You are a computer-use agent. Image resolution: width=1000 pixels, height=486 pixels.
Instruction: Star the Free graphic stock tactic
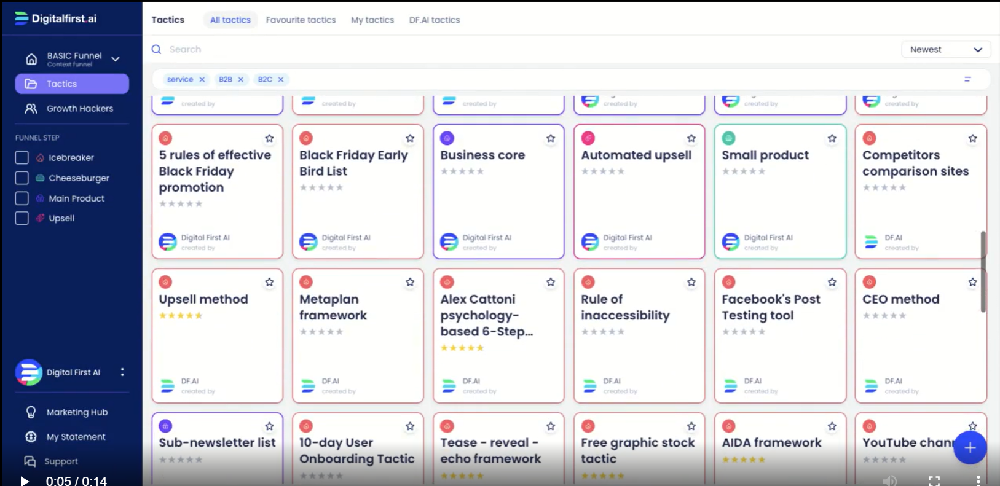tap(691, 426)
